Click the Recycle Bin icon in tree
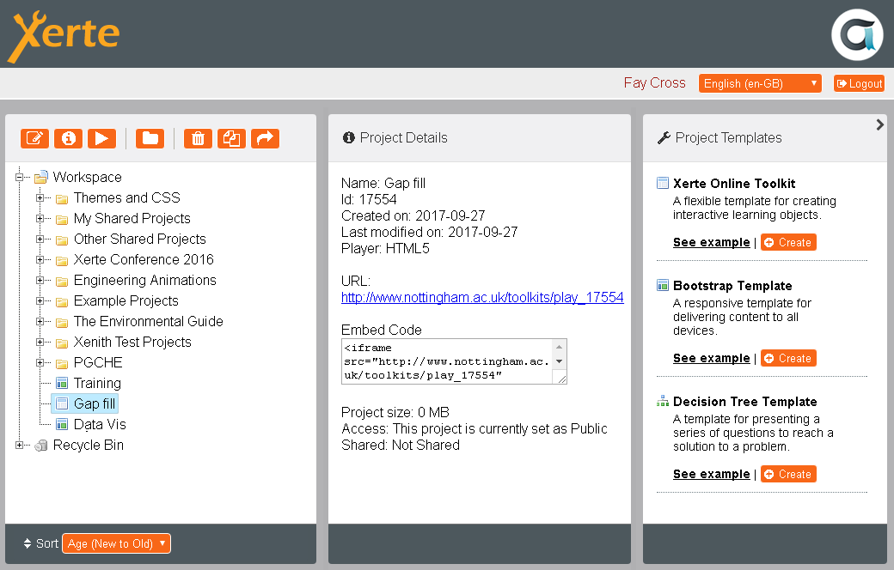Viewport: 894px width, 570px height. point(41,446)
